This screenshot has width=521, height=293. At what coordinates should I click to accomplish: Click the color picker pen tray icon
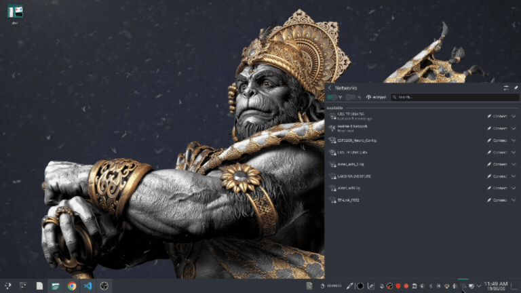pyautogui.click(x=349, y=286)
